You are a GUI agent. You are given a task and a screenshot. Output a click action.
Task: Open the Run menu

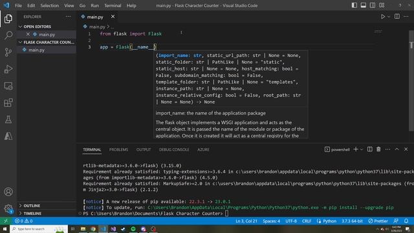tap(94, 6)
